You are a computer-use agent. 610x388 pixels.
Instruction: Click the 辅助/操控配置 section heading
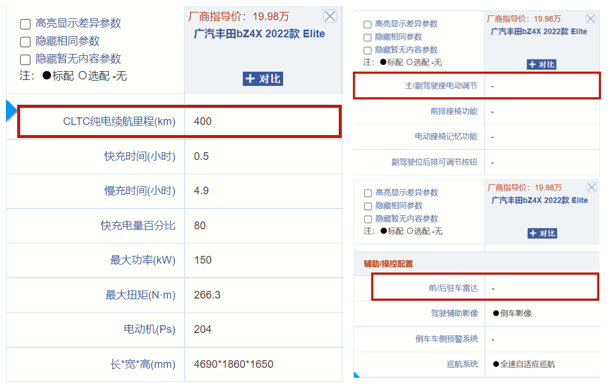[389, 264]
